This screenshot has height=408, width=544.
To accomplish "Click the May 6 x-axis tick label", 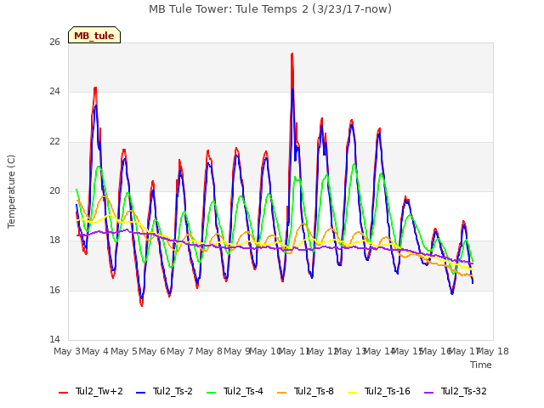I will (x=152, y=351).
